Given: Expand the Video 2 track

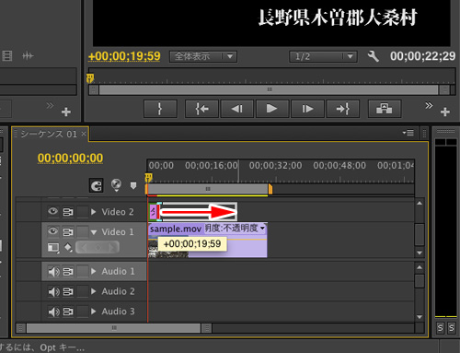Looking at the screenshot, I should point(94,212).
